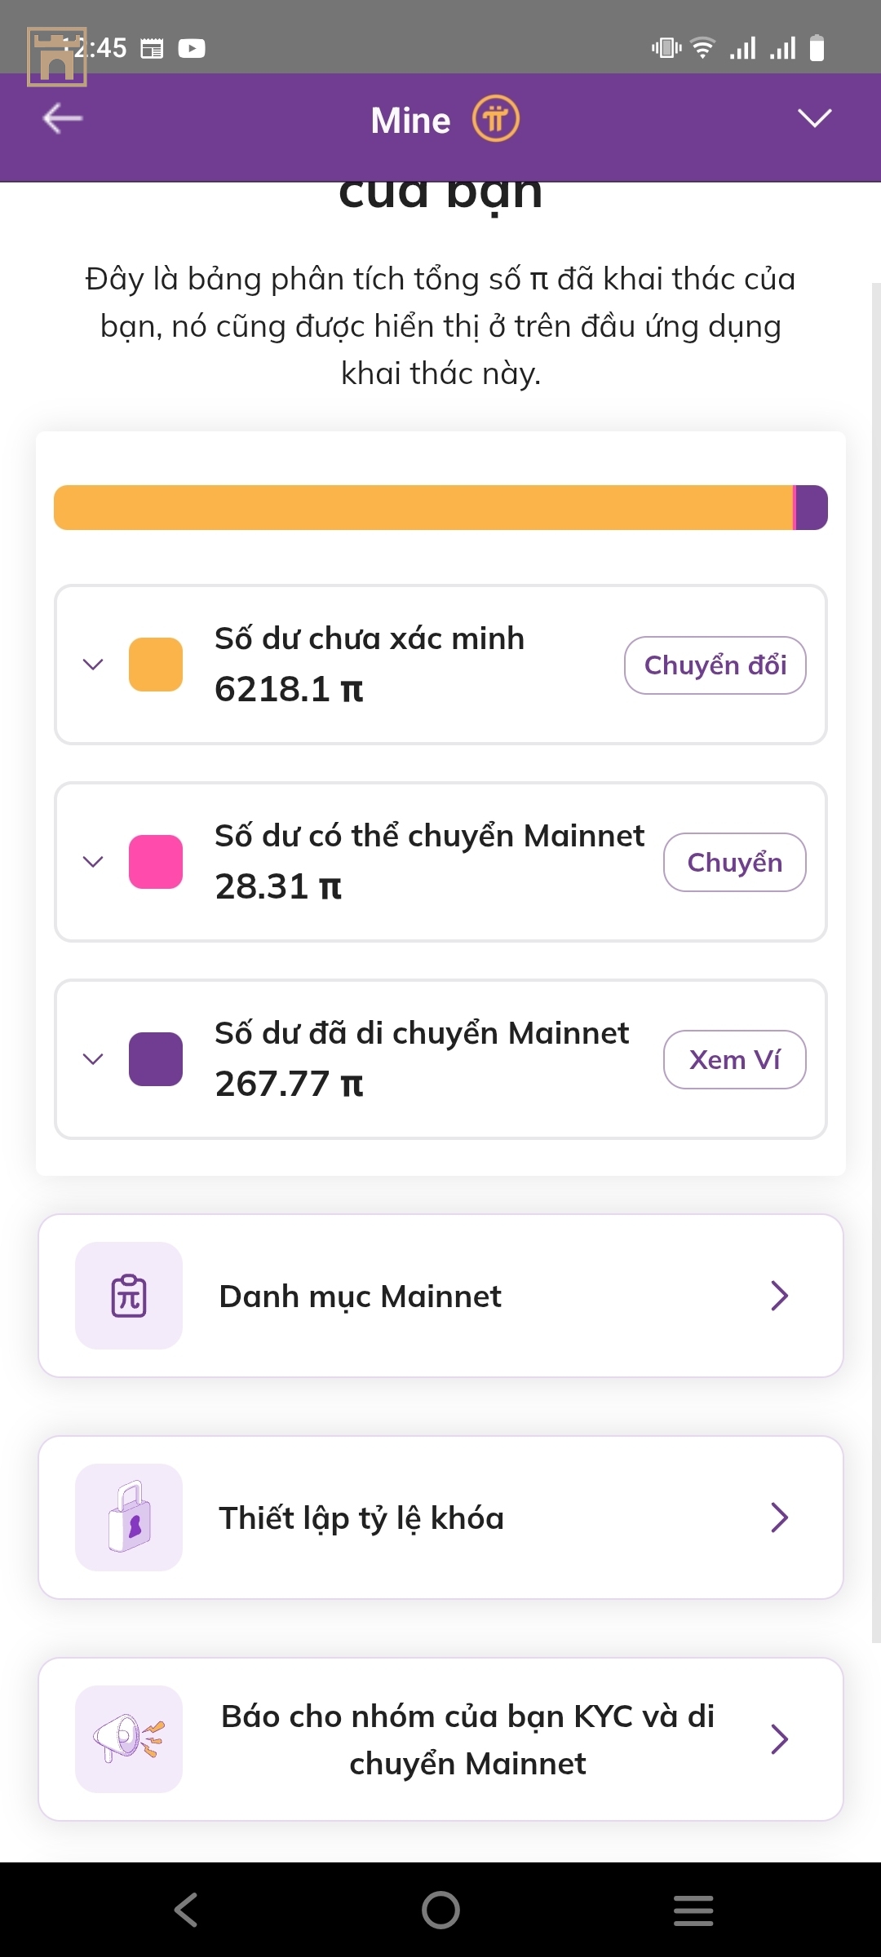Expand Số dư chưa xác minh details
This screenshot has width=881, height=1957.
point(94,665)
